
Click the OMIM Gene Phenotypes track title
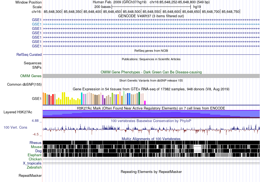[x=151, y=72]
